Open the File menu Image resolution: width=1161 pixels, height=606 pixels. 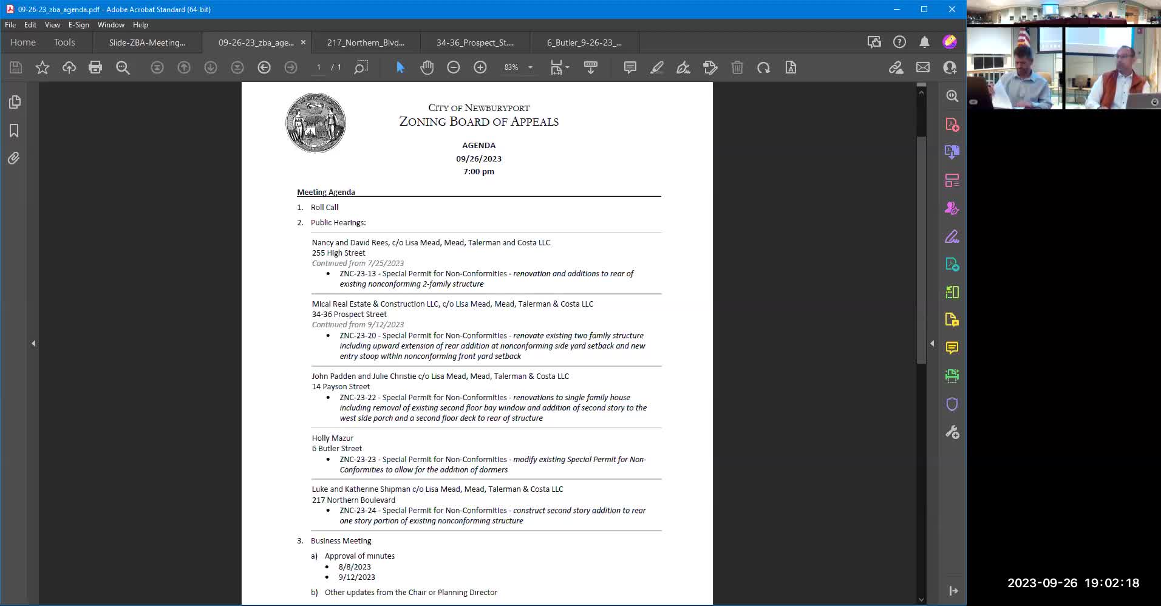[10, 25]
